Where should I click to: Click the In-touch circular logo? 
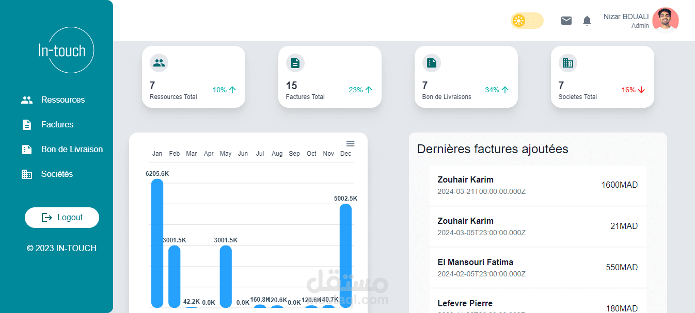pyautogui.click(x=66, y=50)
